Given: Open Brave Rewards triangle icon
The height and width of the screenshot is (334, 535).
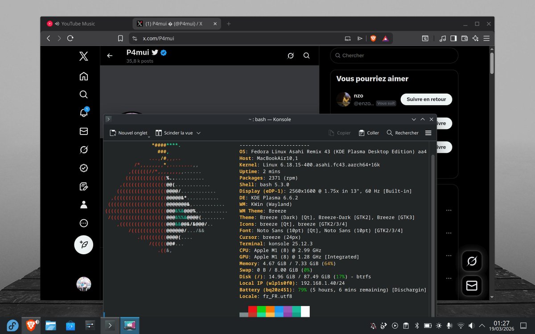Looking at the screenshot, I should (385, 38).
